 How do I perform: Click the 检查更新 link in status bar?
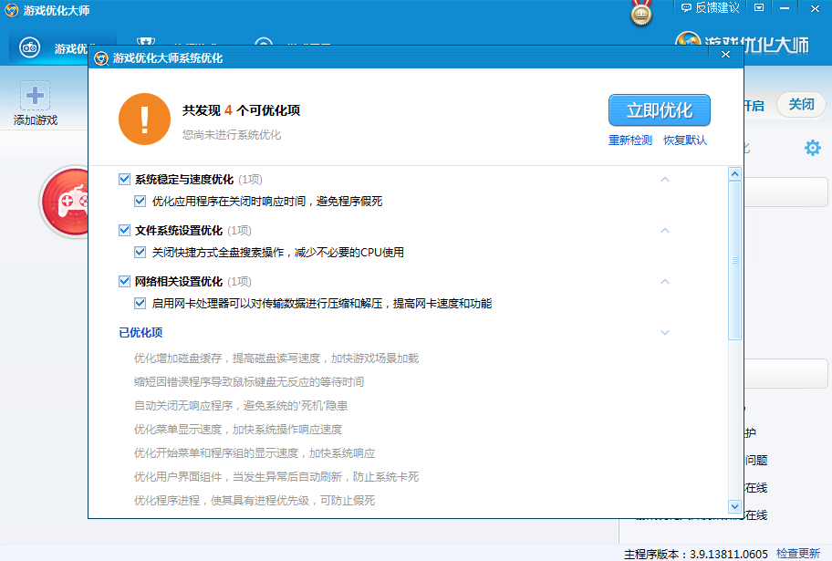point(798,554)
